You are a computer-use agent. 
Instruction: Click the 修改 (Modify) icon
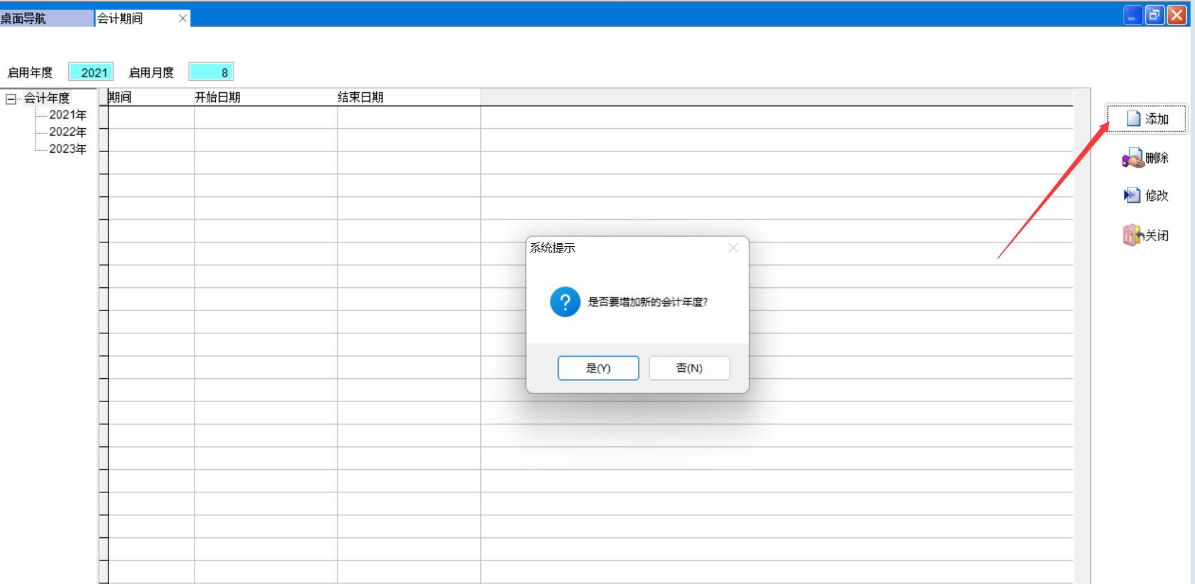(1131, 196)
